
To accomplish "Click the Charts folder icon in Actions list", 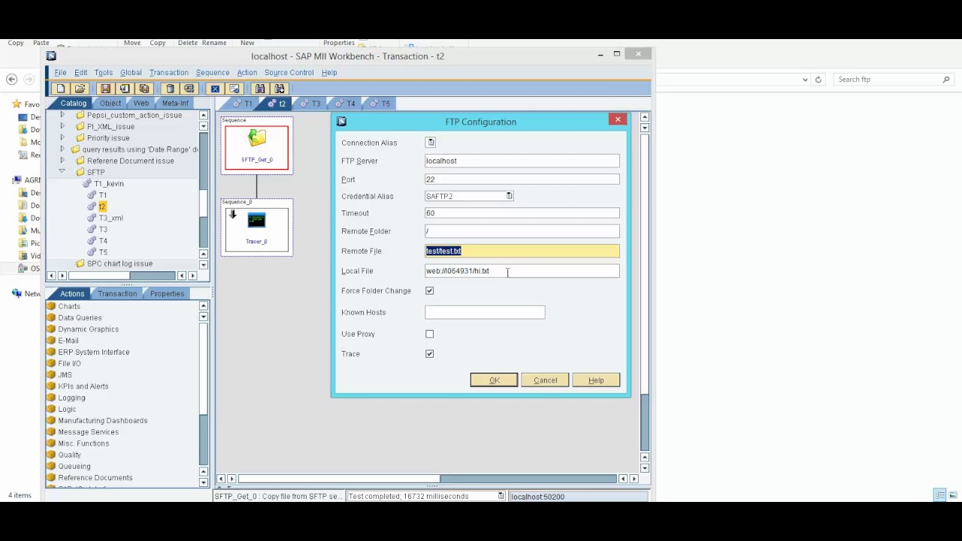I will [52, 307].
